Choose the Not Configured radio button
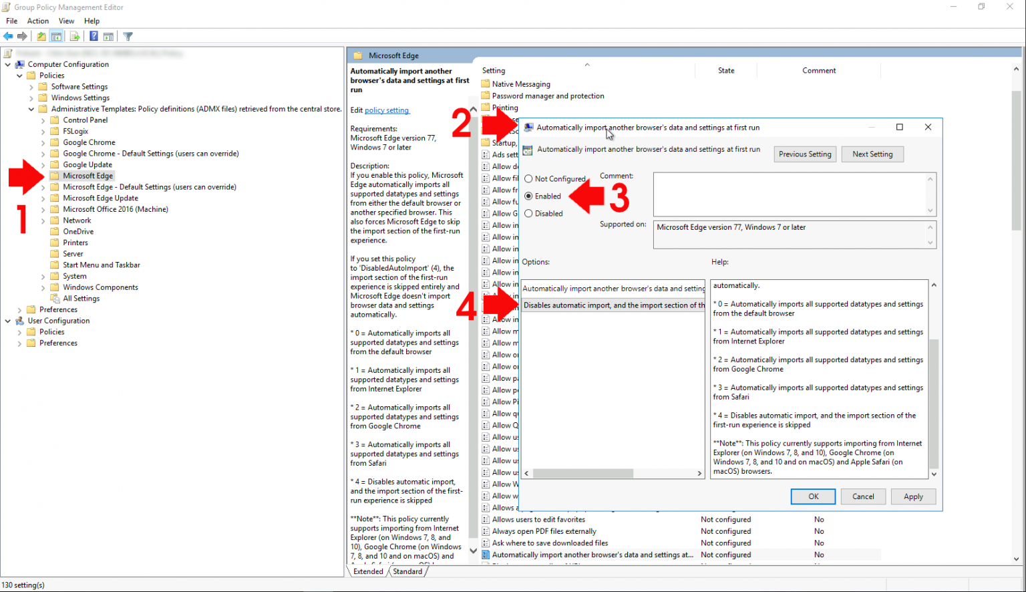 tap(528, 178)
